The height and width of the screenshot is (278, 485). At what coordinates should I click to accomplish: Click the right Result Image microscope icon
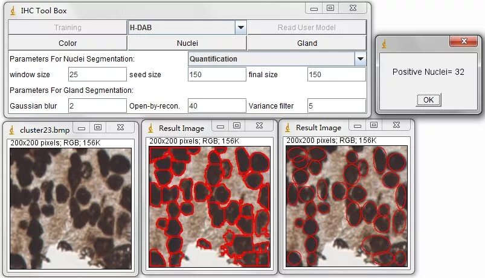tap(287, 128)
